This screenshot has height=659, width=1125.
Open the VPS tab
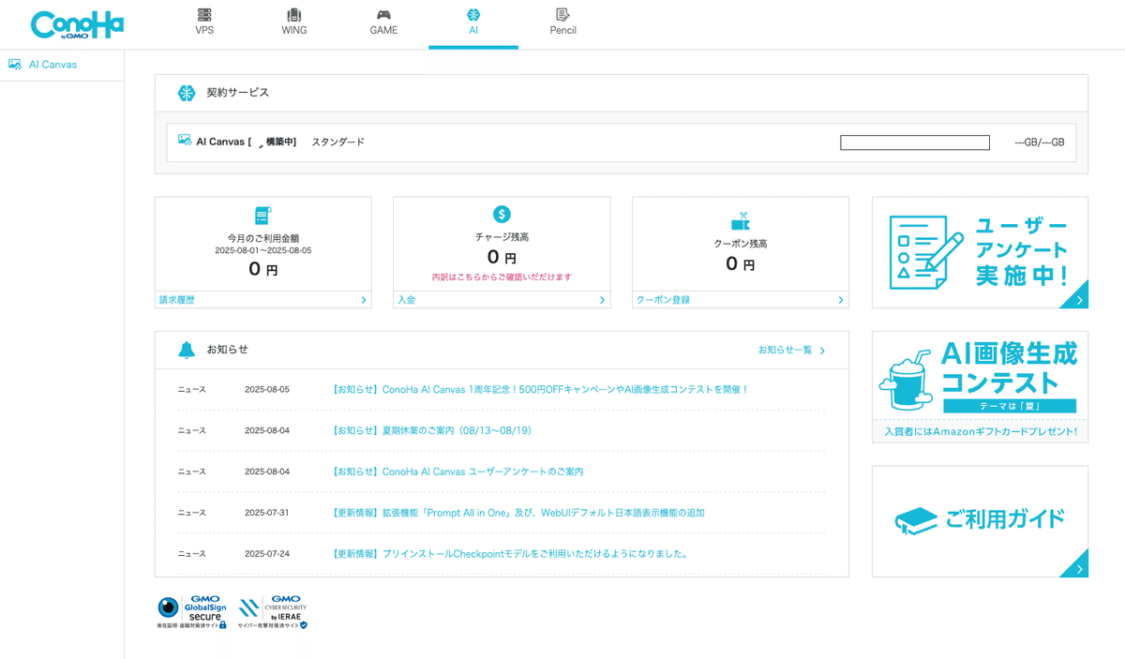coord(204,22)
